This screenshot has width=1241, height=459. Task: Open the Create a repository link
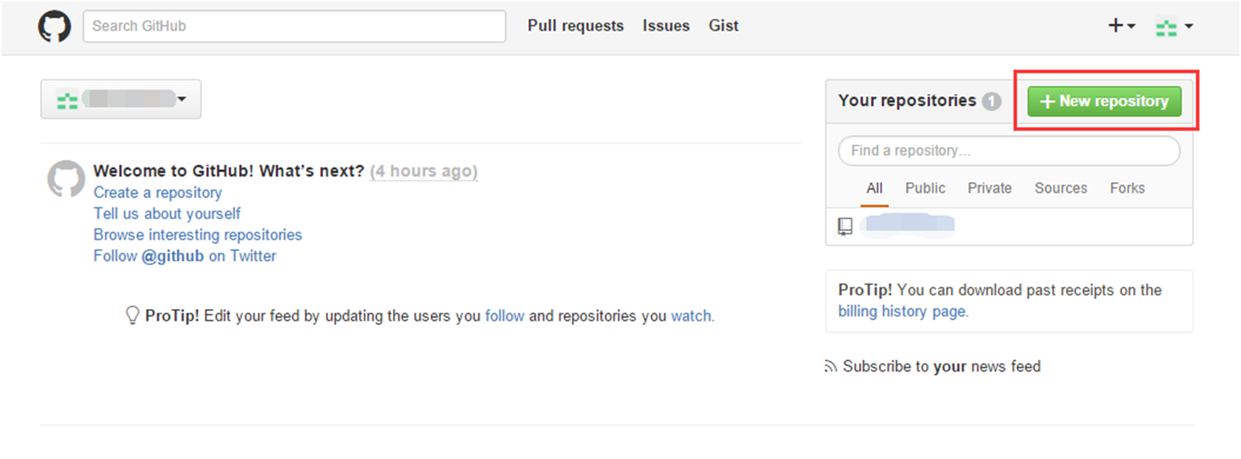(158, 192)
